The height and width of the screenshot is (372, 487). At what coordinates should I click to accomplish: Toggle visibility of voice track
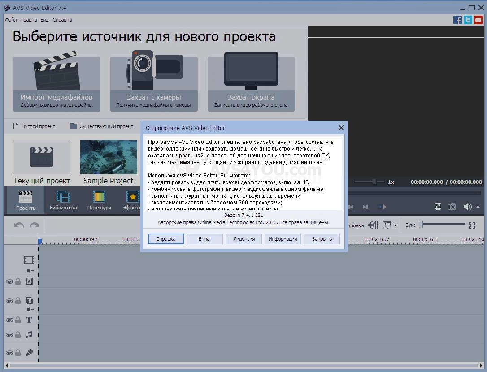(x=9, y=353)
